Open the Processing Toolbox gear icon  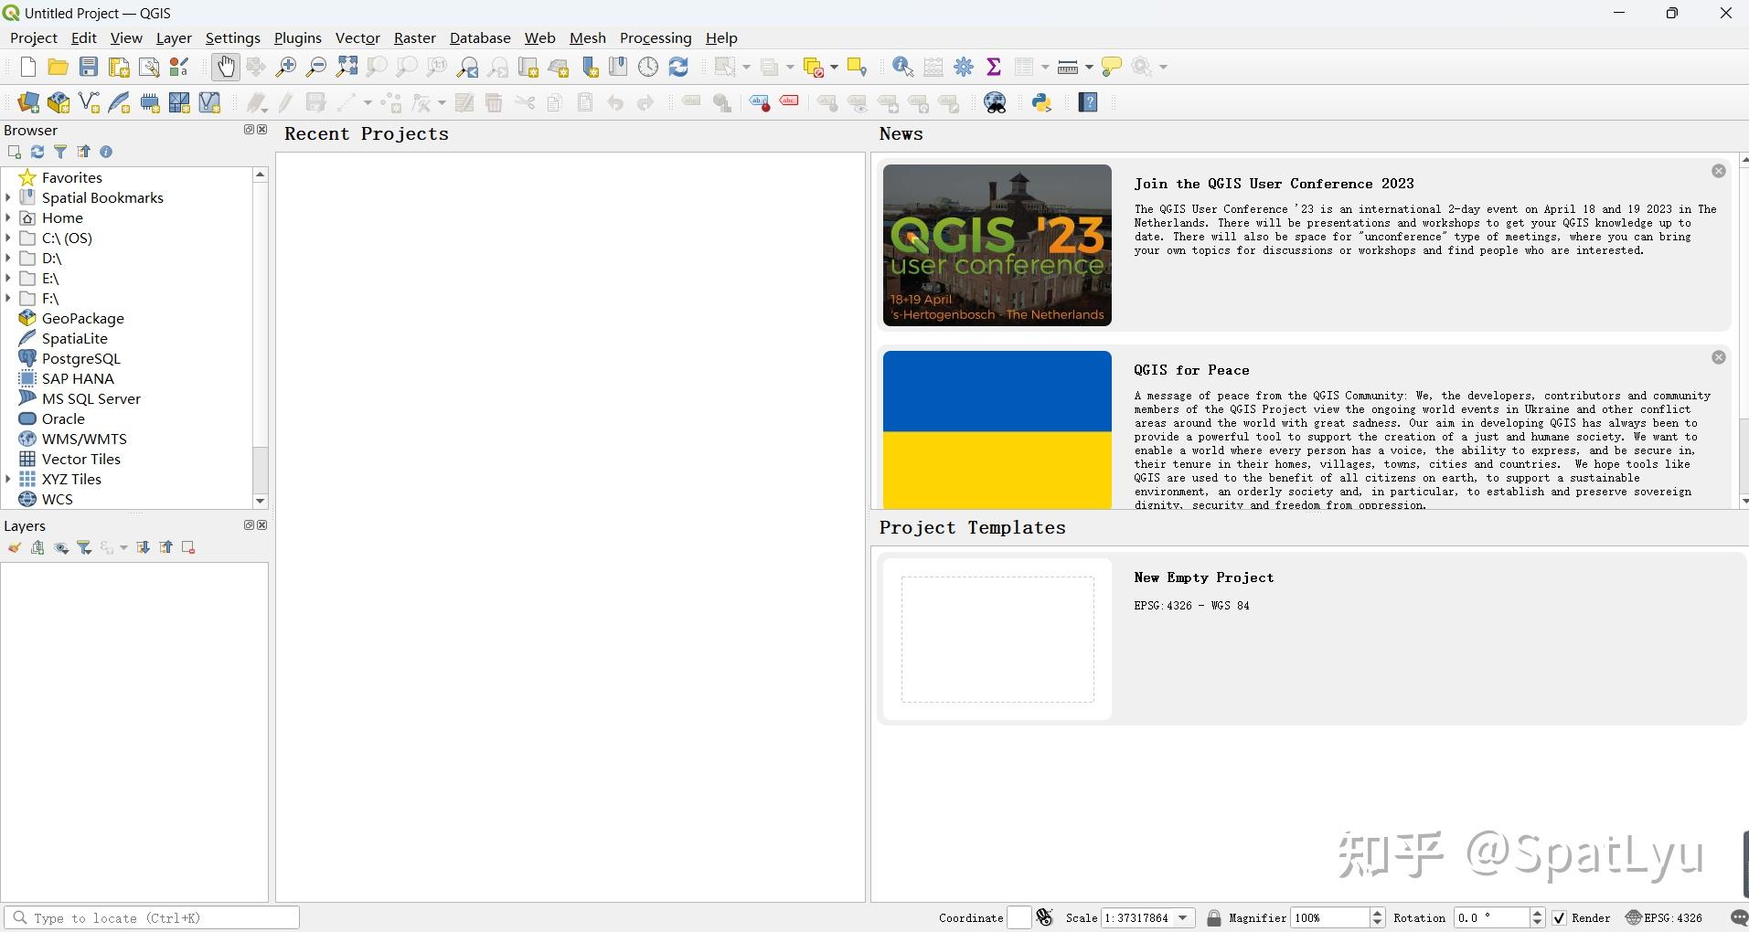(x=964, y=67)
